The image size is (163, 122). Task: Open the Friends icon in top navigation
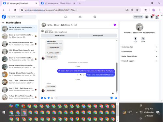[80, 17]
